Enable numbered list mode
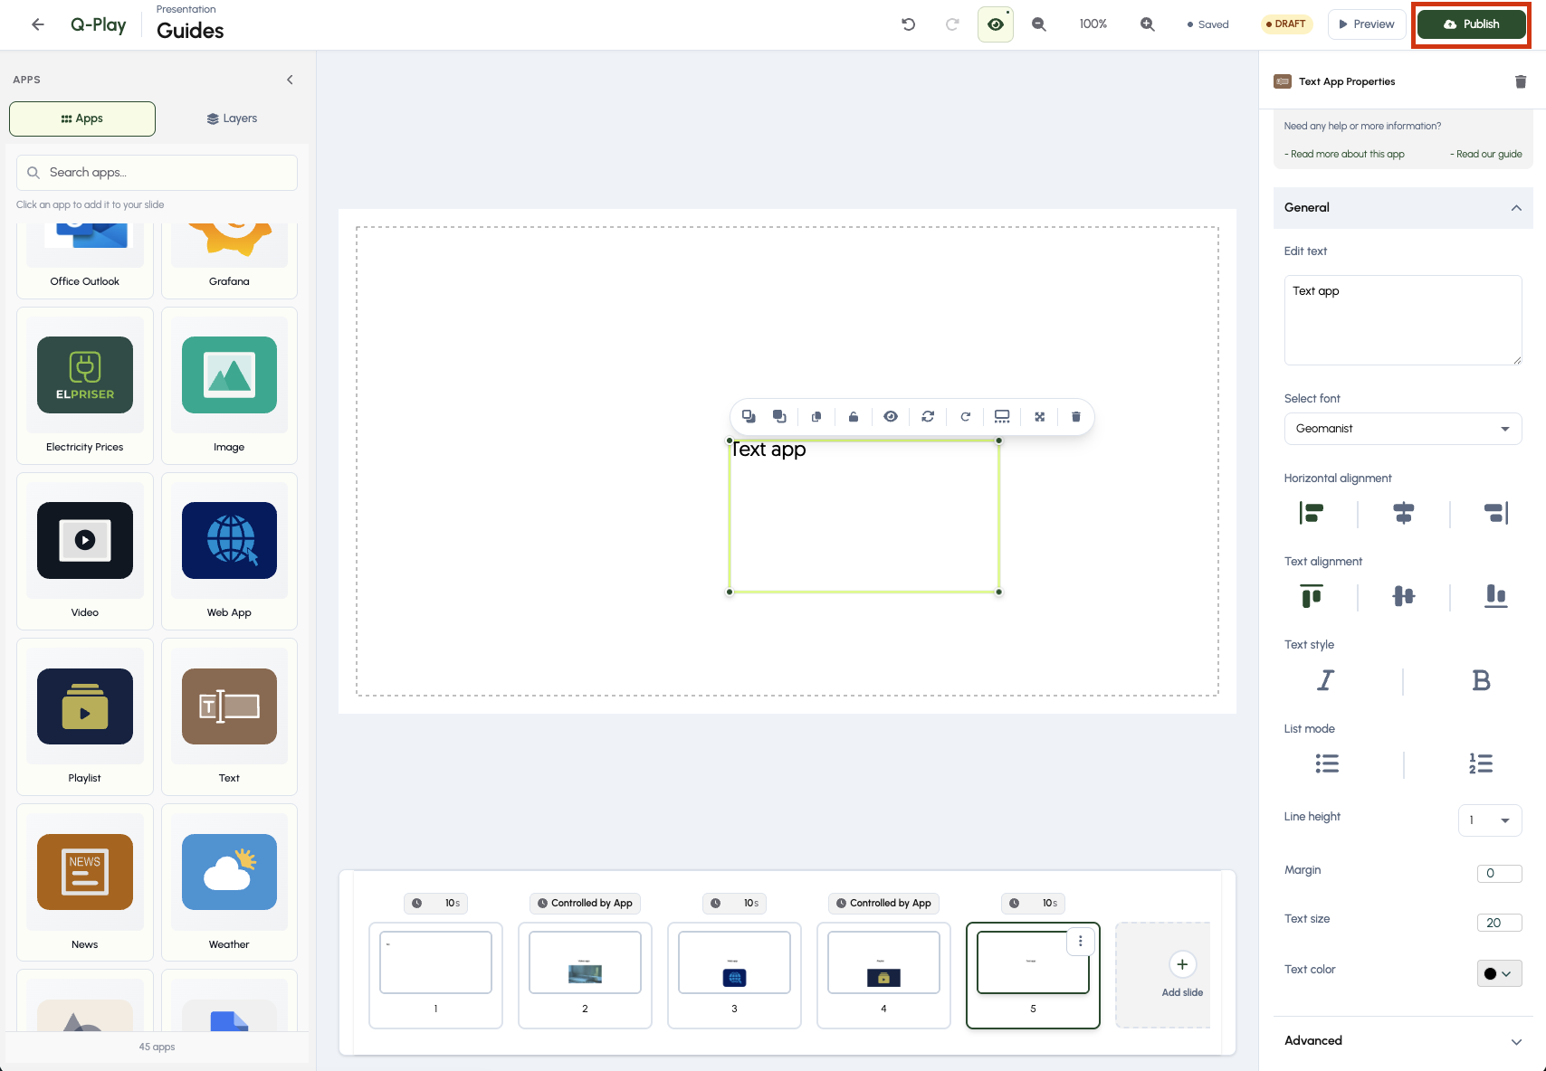The width and height of the screenshot is (1546, 1071). [x=1481, y=764]
